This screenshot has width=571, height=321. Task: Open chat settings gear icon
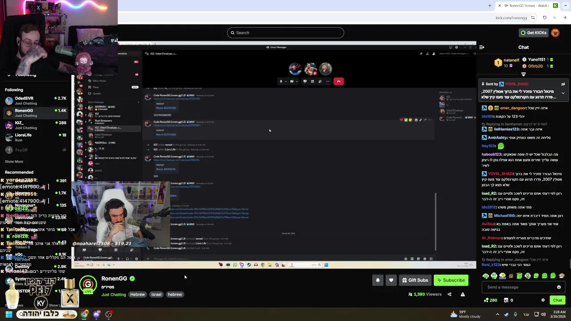click(x=543, y=300)
